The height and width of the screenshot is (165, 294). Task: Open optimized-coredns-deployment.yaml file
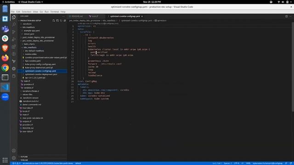41,74
